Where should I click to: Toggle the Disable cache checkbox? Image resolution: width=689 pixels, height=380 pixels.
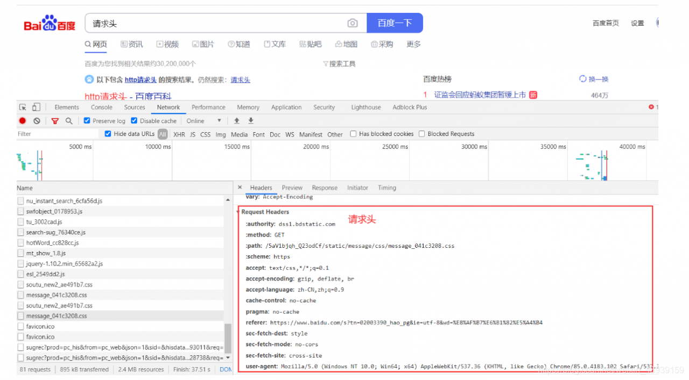pyautogui.click(x=135, y=121)
